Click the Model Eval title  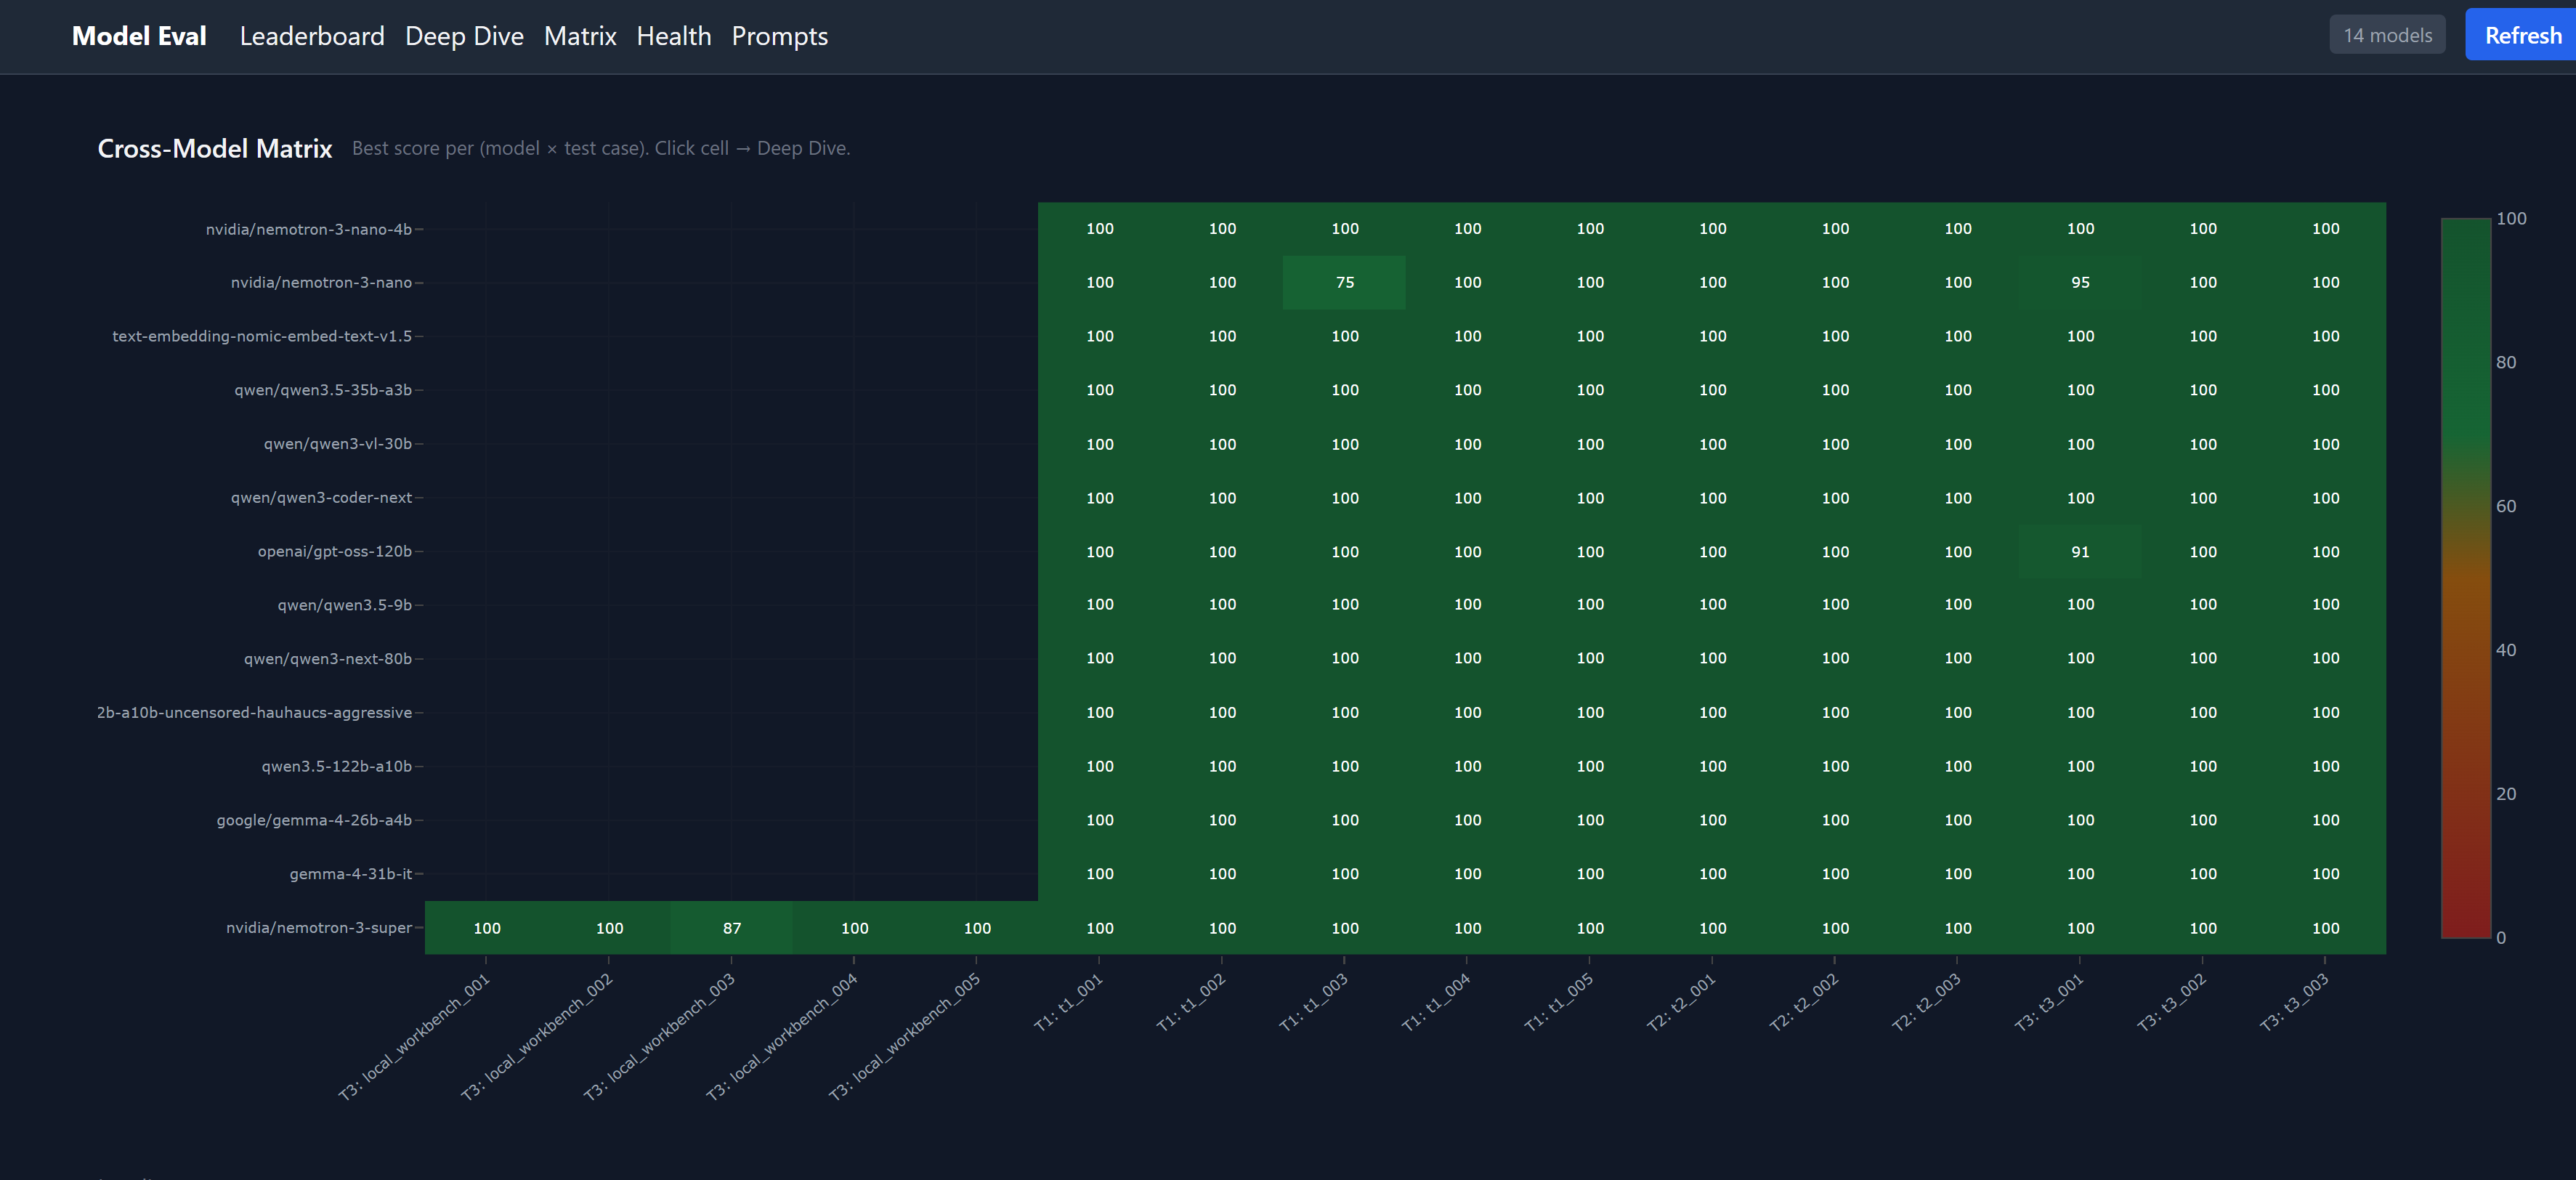click(139, 36)
